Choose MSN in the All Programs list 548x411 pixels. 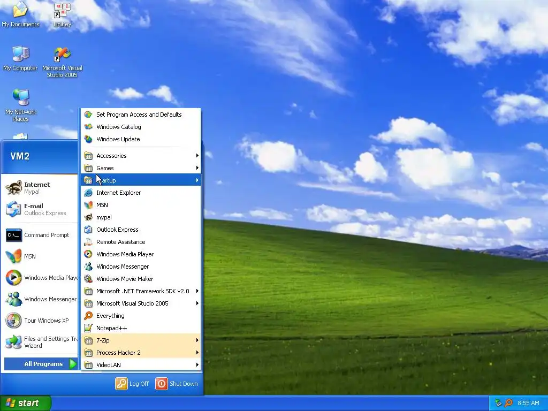[141, 205]
